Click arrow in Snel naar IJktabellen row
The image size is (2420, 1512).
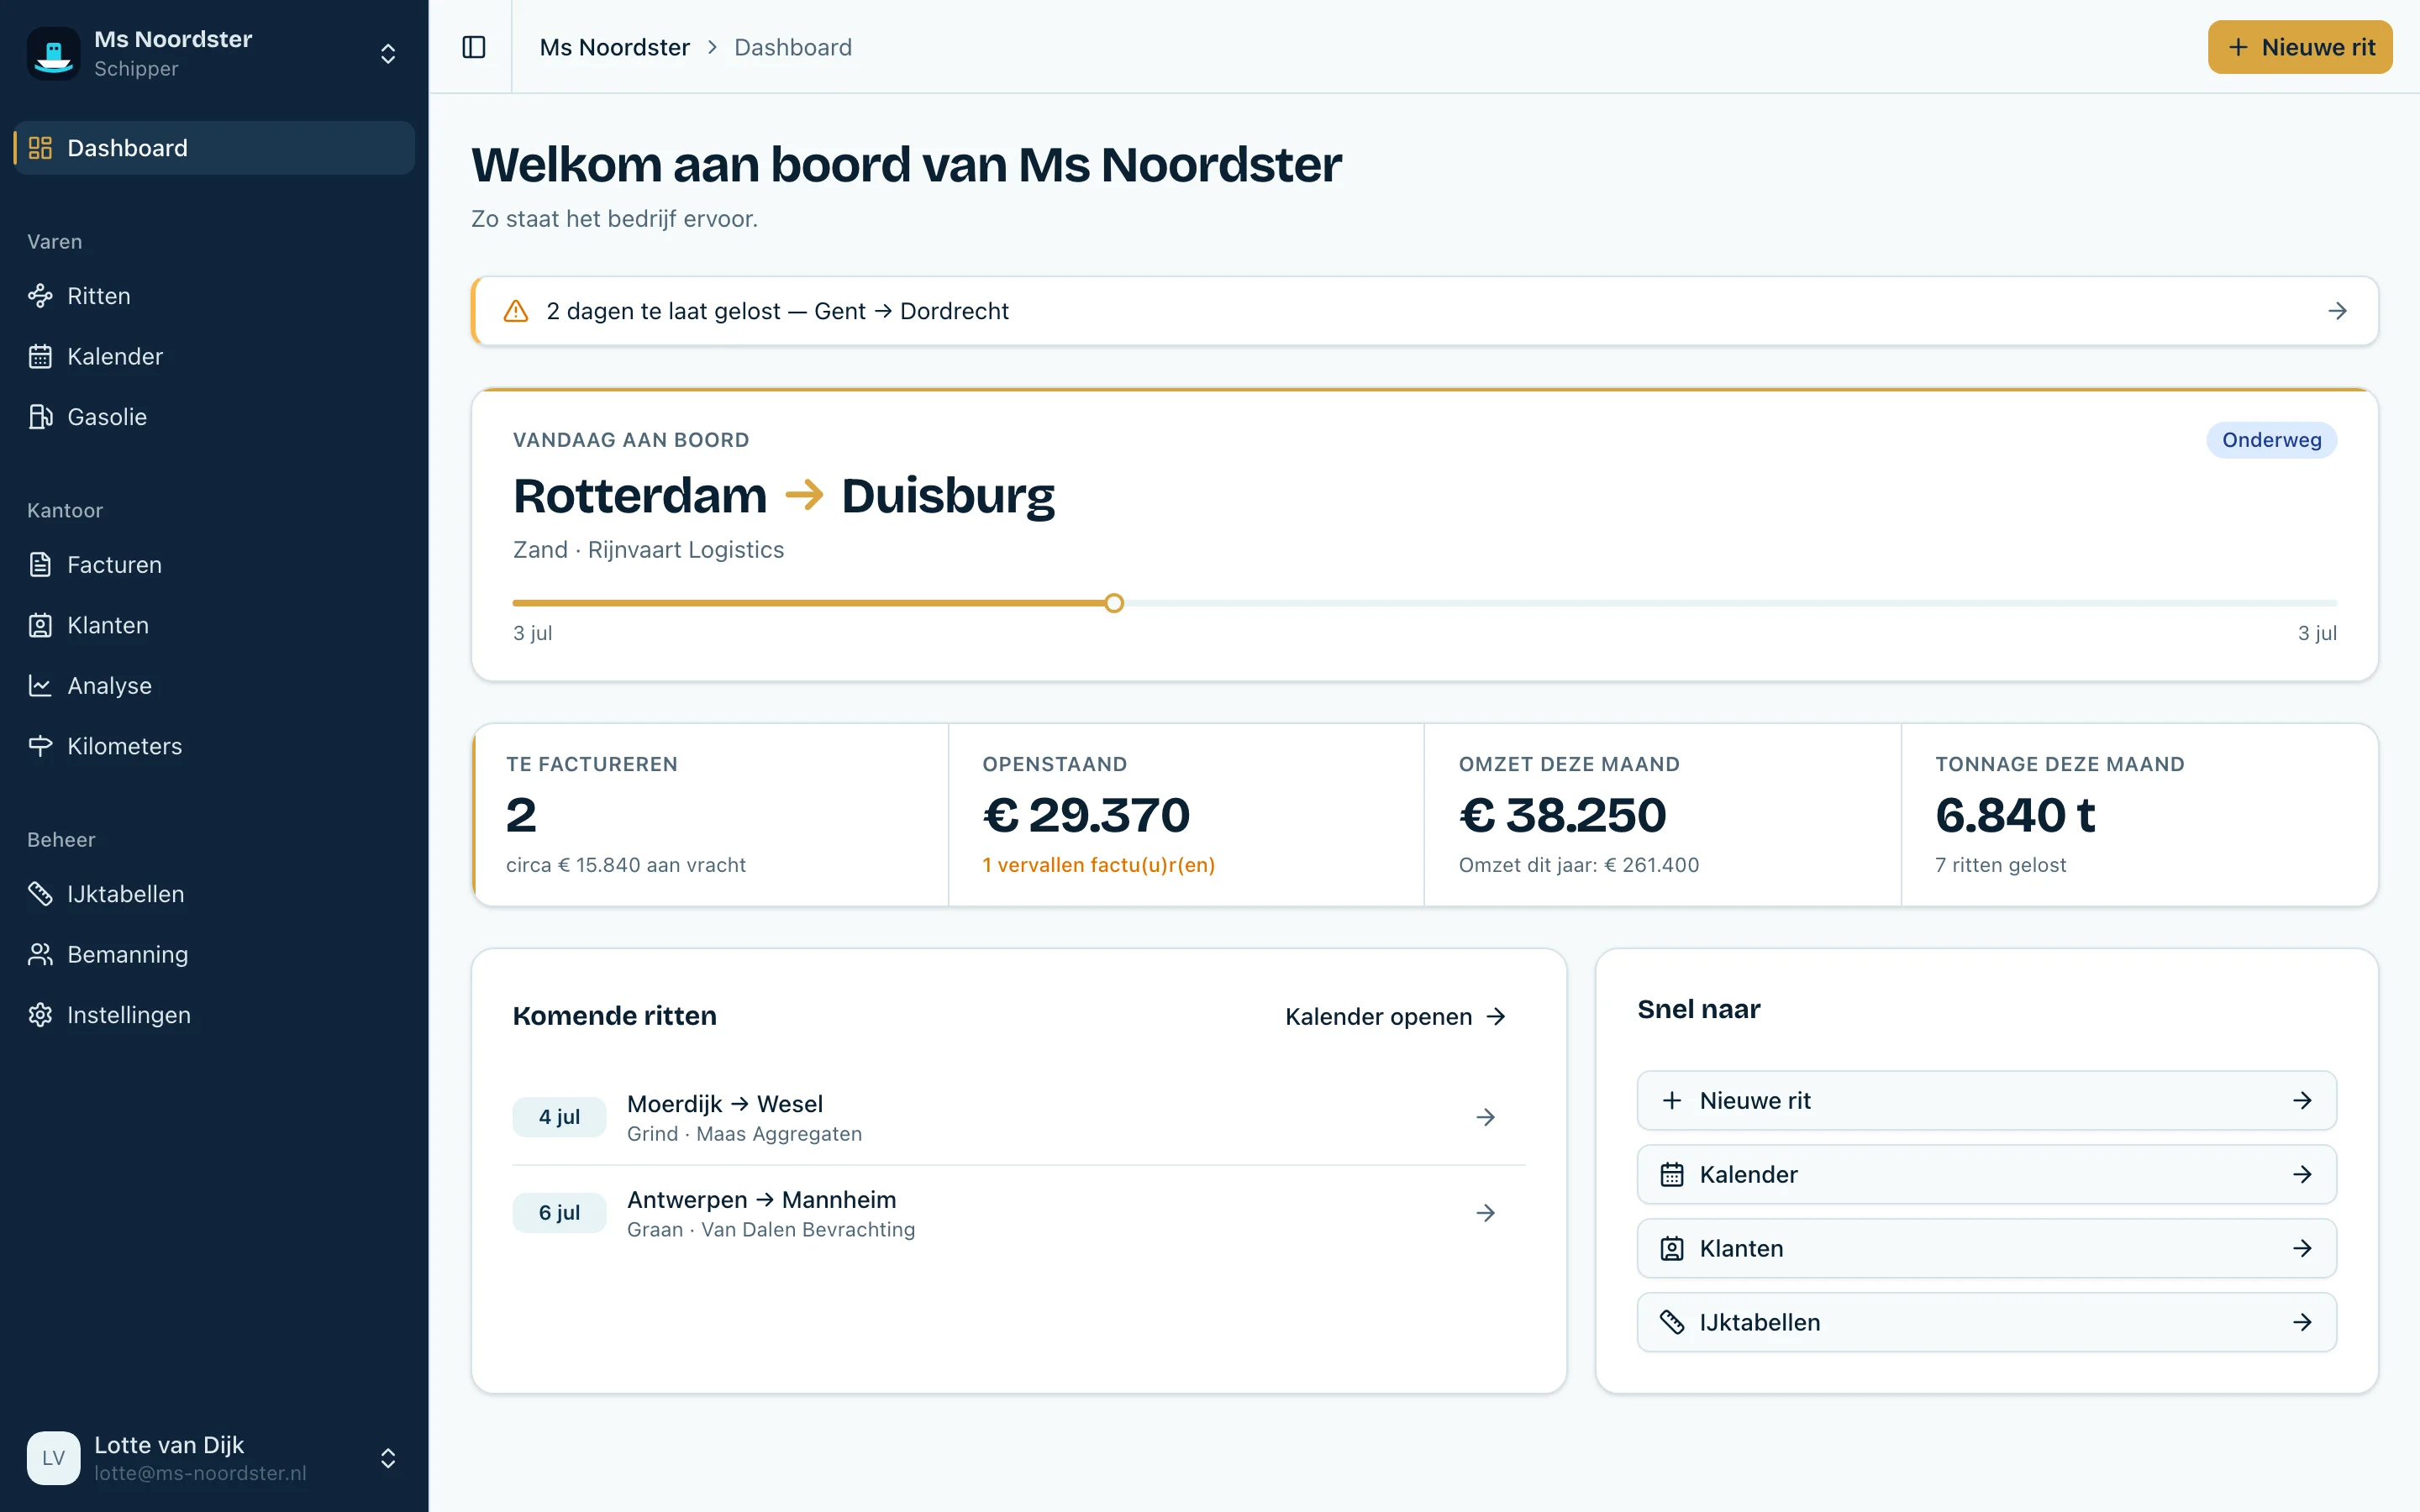(2302, 1322)
